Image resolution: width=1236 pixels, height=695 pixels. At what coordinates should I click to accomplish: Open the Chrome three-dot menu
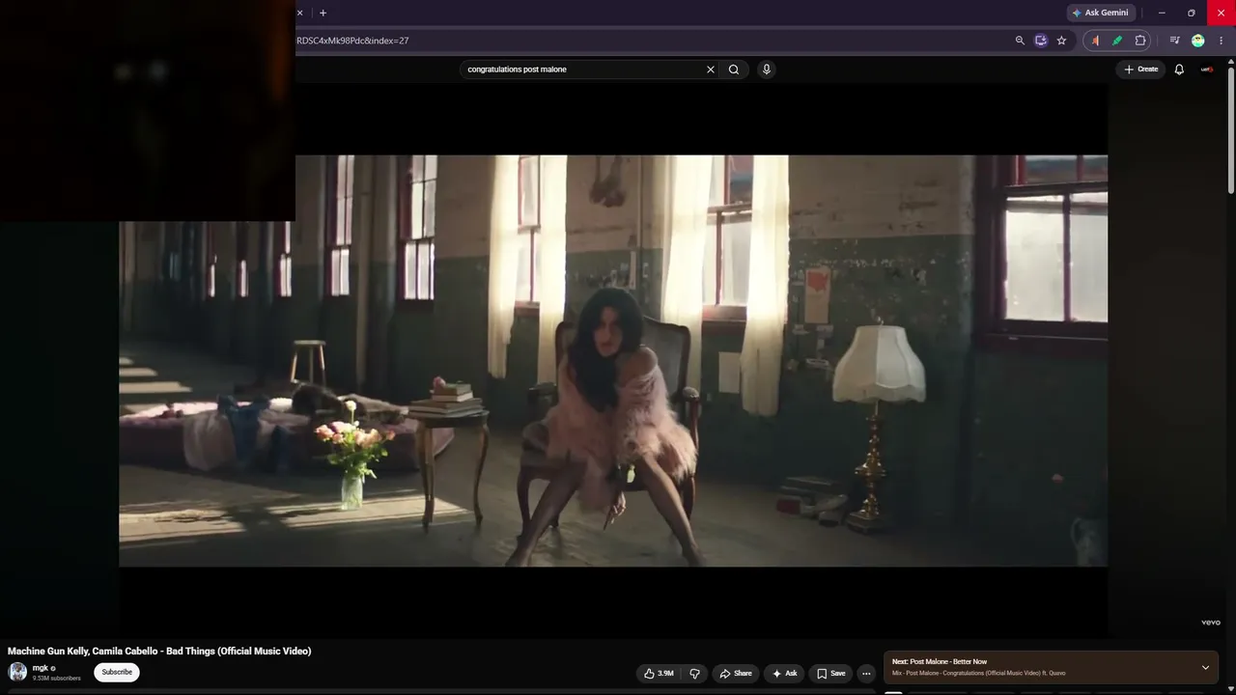tap(1222, 41)
